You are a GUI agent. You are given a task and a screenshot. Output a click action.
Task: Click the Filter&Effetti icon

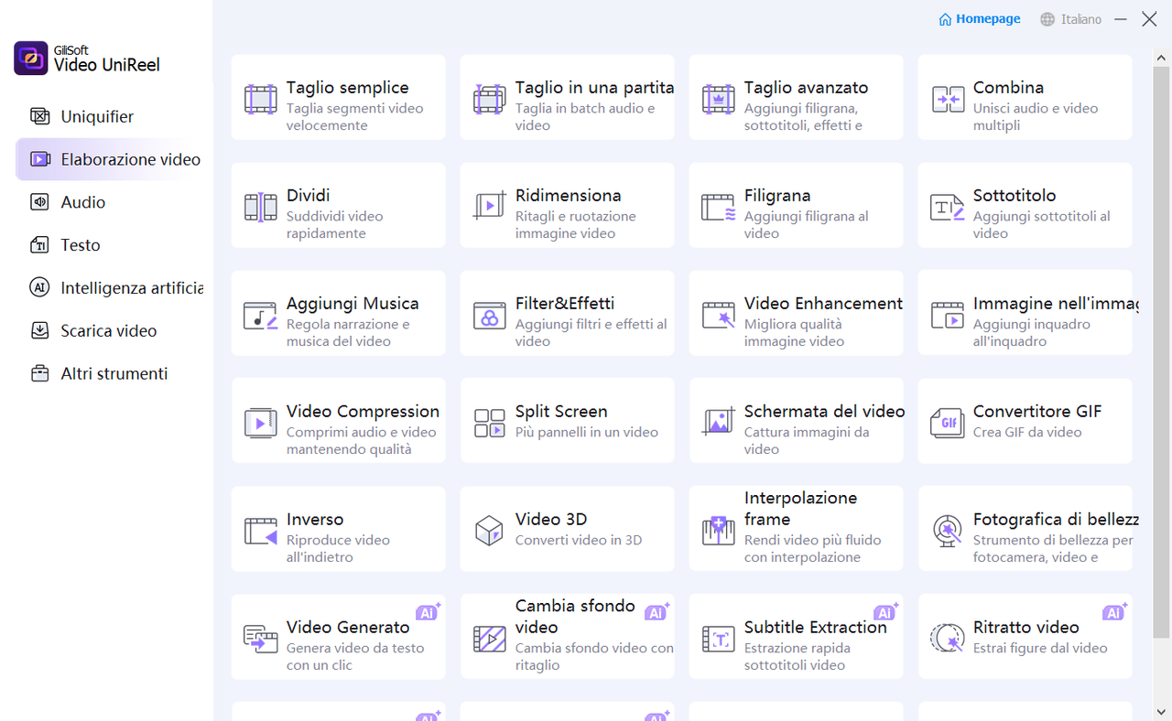pos(489,315)
